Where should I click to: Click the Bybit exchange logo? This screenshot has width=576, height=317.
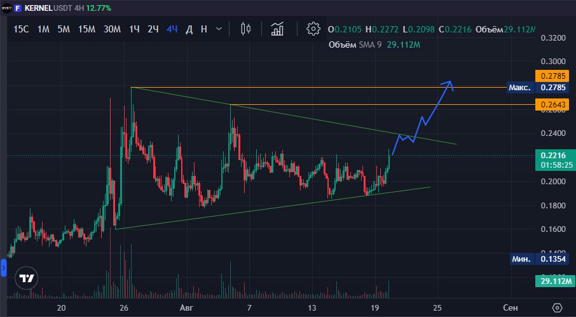click(x=6, y=8)
